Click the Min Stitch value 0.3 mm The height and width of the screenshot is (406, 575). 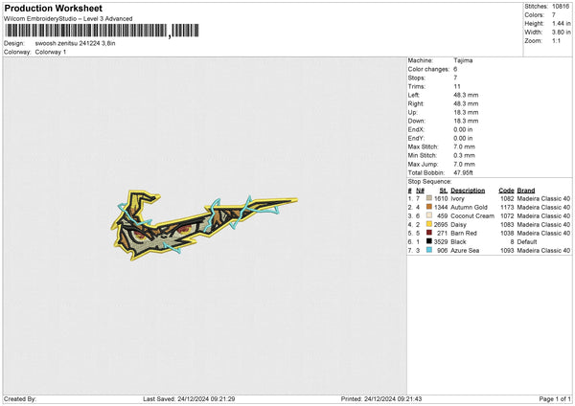coord(464,155)
